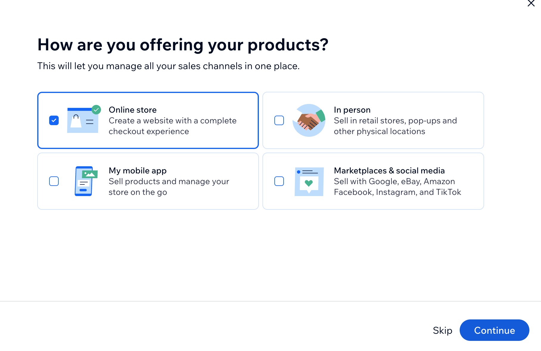The height and width of the screenshot is (351, 541).
Task: Select the In person card
Action: coord(373,120)
